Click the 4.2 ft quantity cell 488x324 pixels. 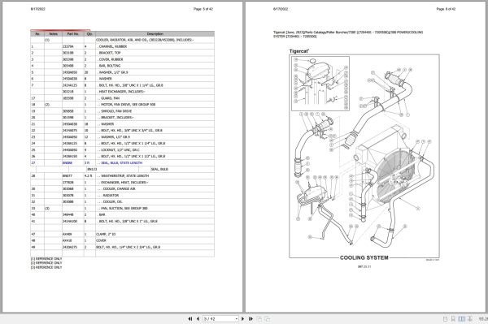click(89, 176)
